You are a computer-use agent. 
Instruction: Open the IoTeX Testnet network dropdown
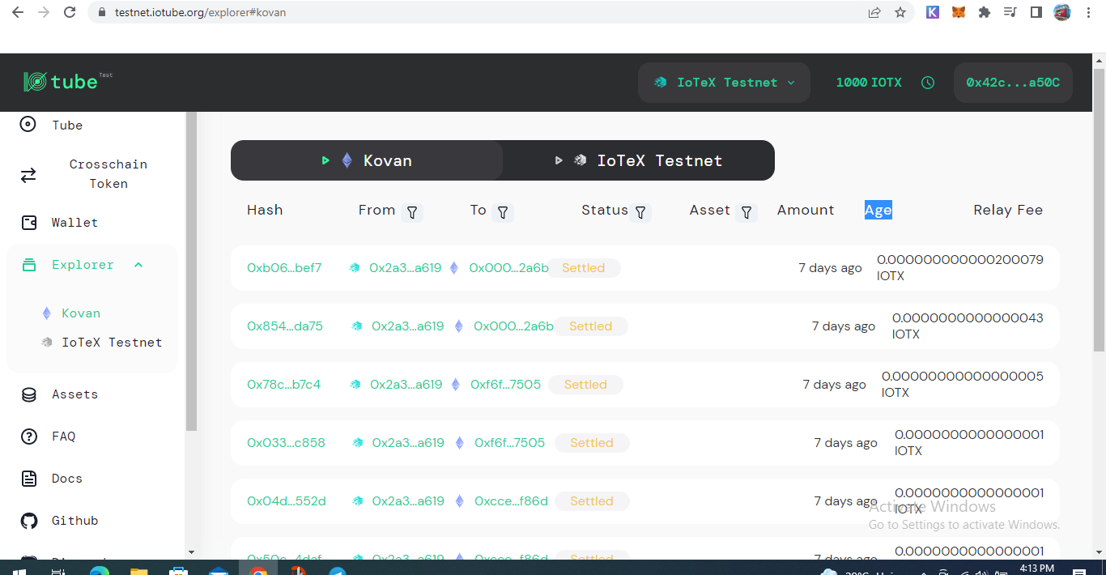tap(724, 83)
